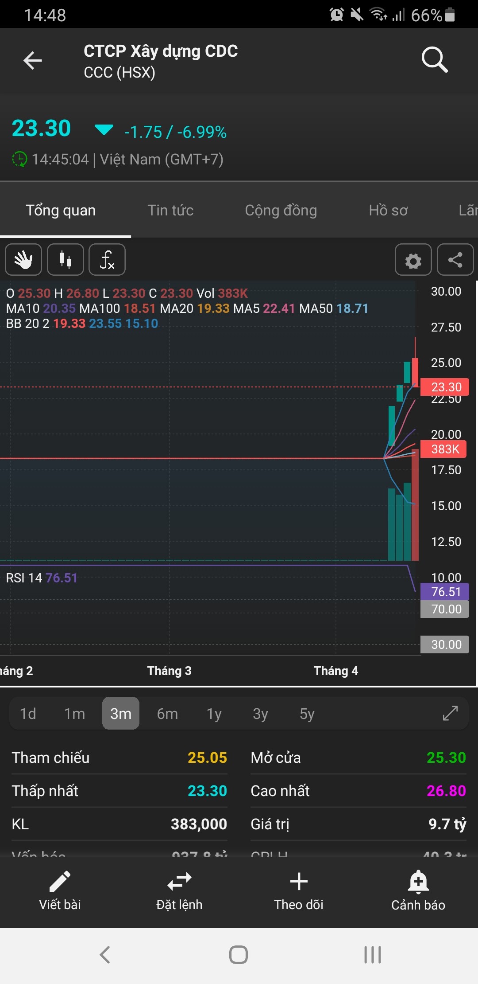The image size is (478, 984).
Task: Switch chart range to 6m
Action: (x=167, y=714)
